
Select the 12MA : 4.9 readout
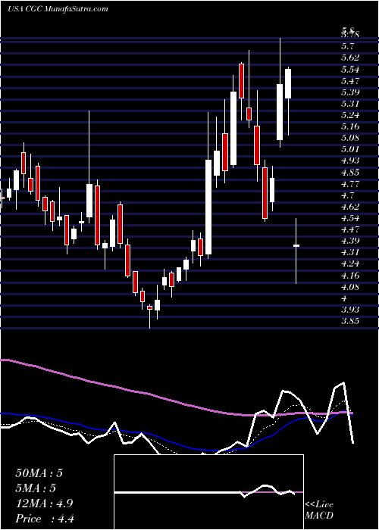click(44, 503)
